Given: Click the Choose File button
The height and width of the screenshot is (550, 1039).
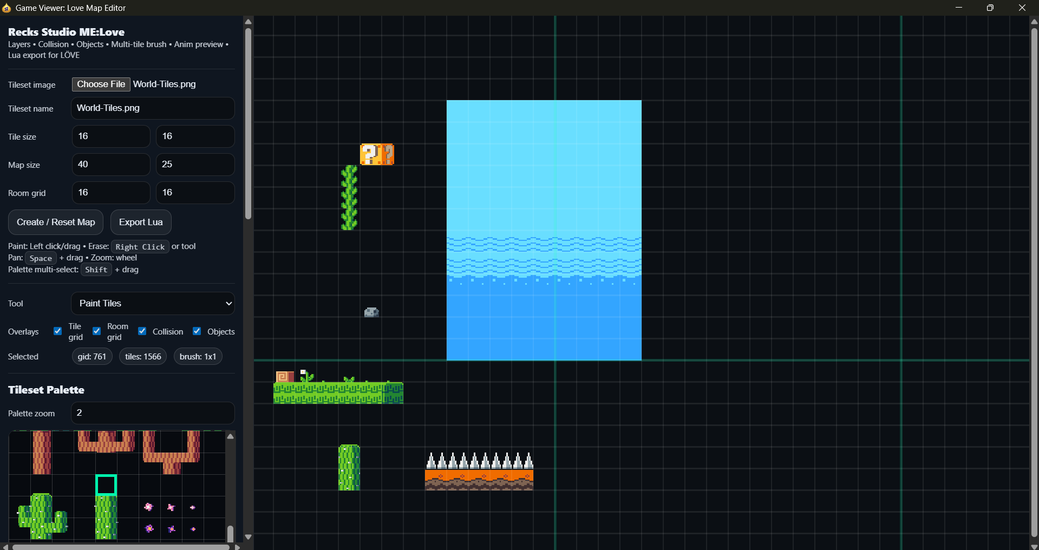Looking at the screenshot, I should point(101,84).
